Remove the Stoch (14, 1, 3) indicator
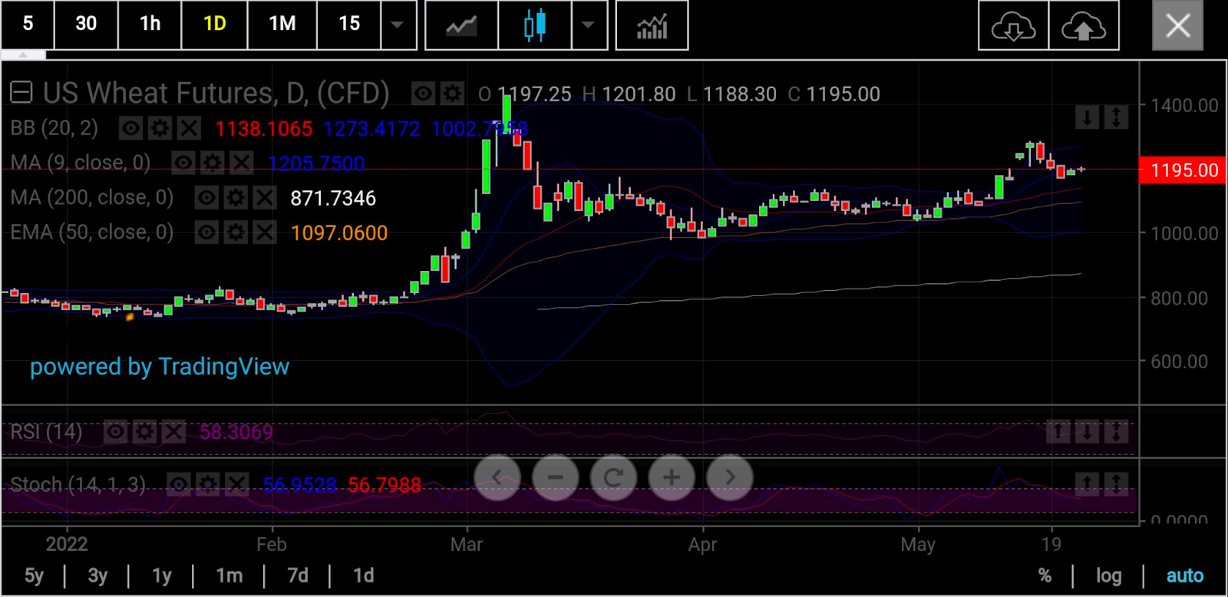The image size is (1228, 597). [236, 485]
